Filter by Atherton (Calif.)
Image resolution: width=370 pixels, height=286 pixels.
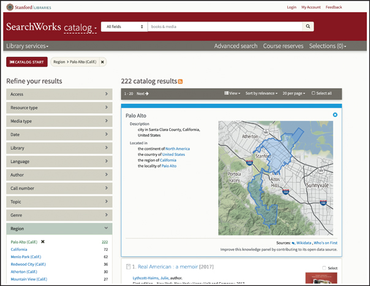pyautogui.click(x=24, y=272)
